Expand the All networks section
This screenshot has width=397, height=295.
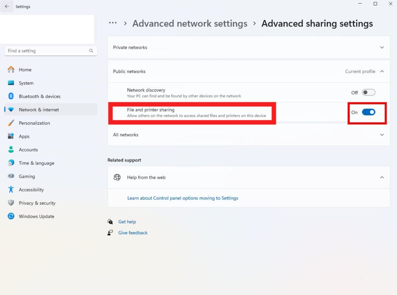(x=382, y=135)
